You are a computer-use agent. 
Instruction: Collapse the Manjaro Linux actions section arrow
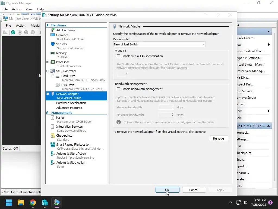(x=268, y=126)
